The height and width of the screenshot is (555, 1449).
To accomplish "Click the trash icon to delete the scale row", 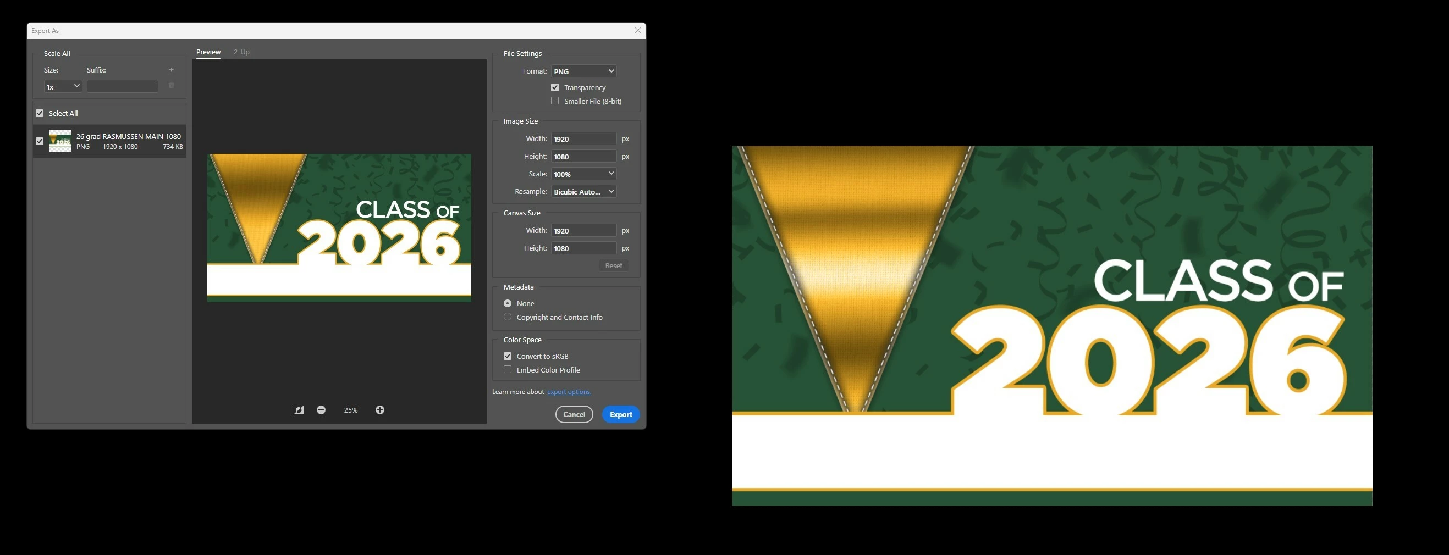I will pyautogui.click(x=172, y=86).
